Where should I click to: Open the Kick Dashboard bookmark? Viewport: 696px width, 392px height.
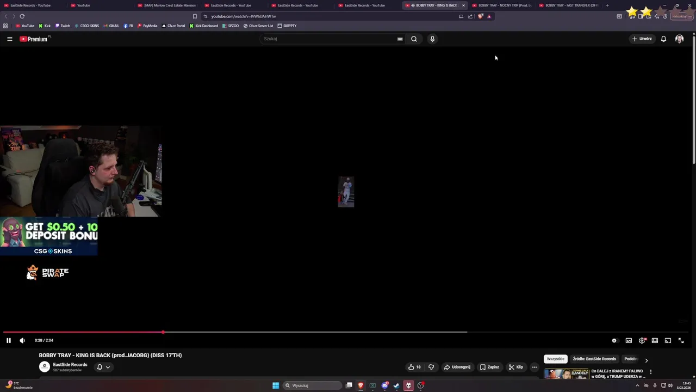(204, 26)
